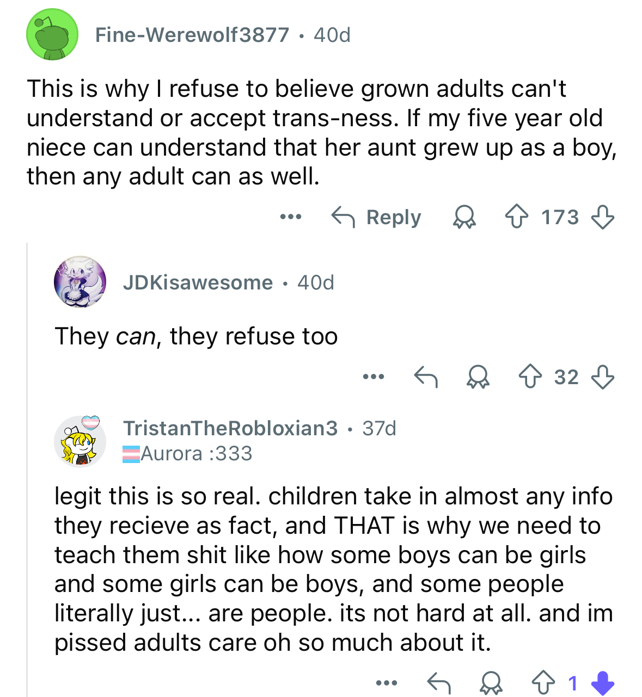Open more options on TristanTheRobloxian3's comment
Viewport: 642px width, 697px height.
[x=387, y=682]
